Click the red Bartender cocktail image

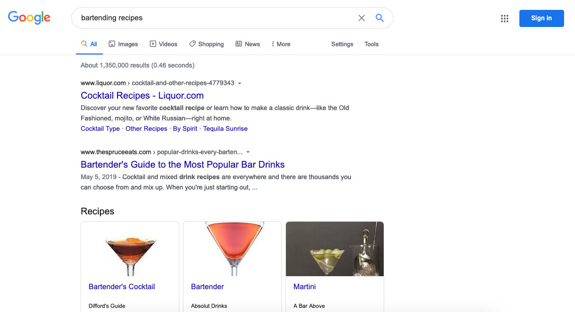[x=232, y=249]
